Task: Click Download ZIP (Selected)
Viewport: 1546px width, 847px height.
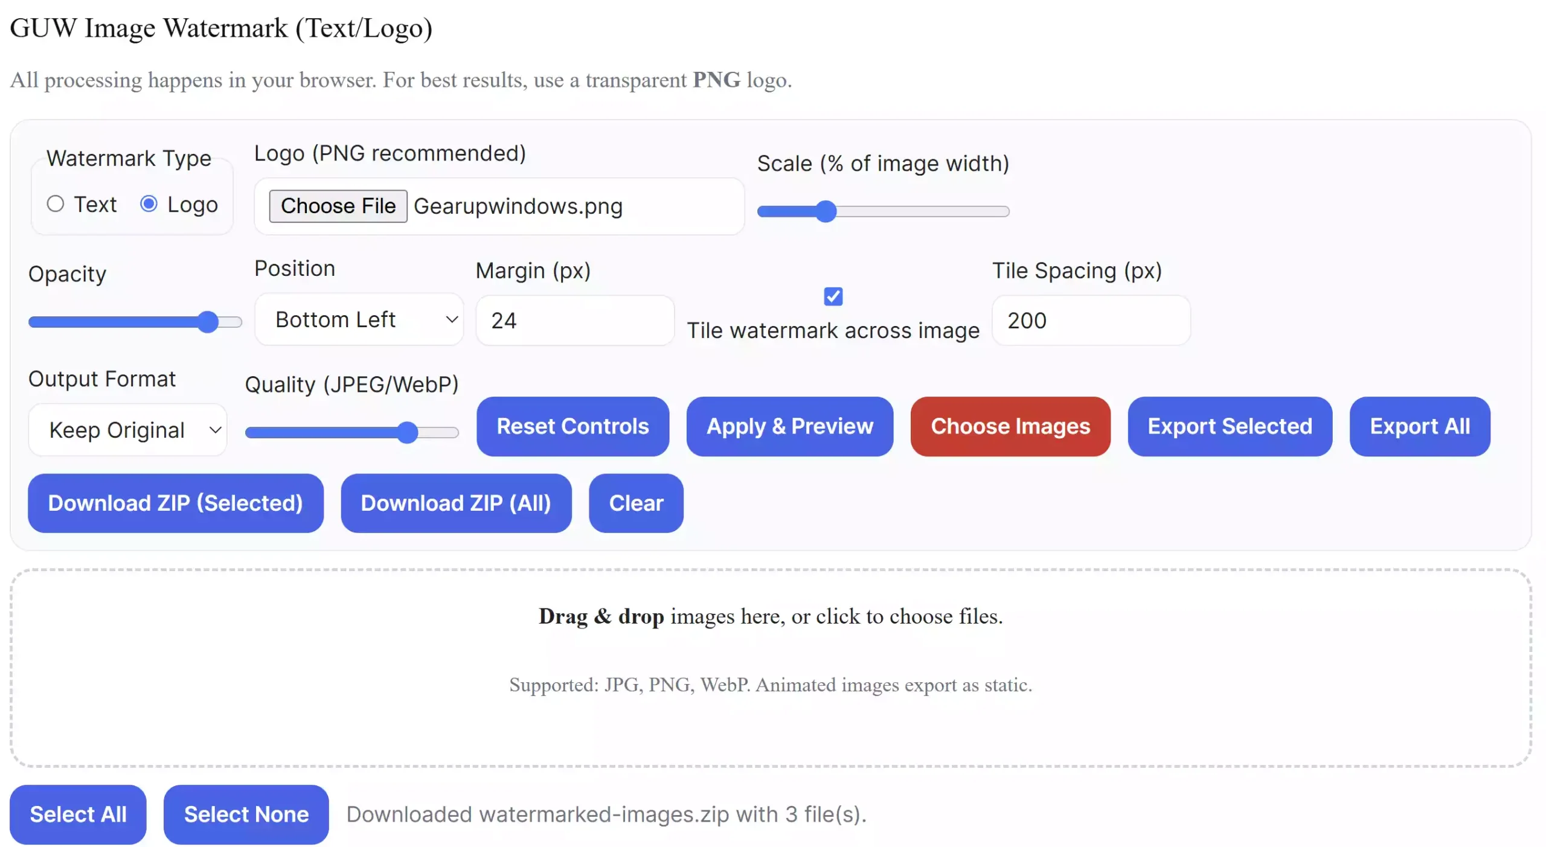Action: pos(176,503)
